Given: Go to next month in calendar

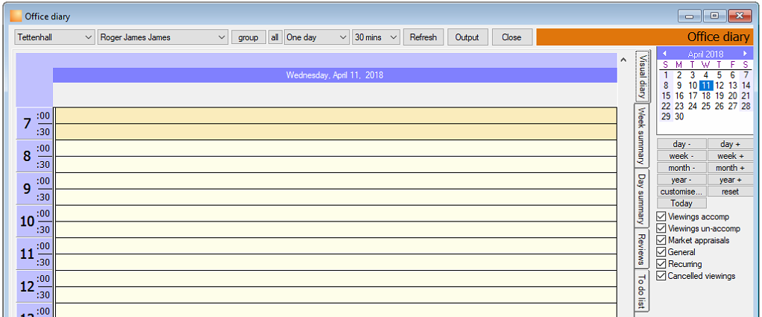Looking at the screenshot, I should click(x=745, y=54).
